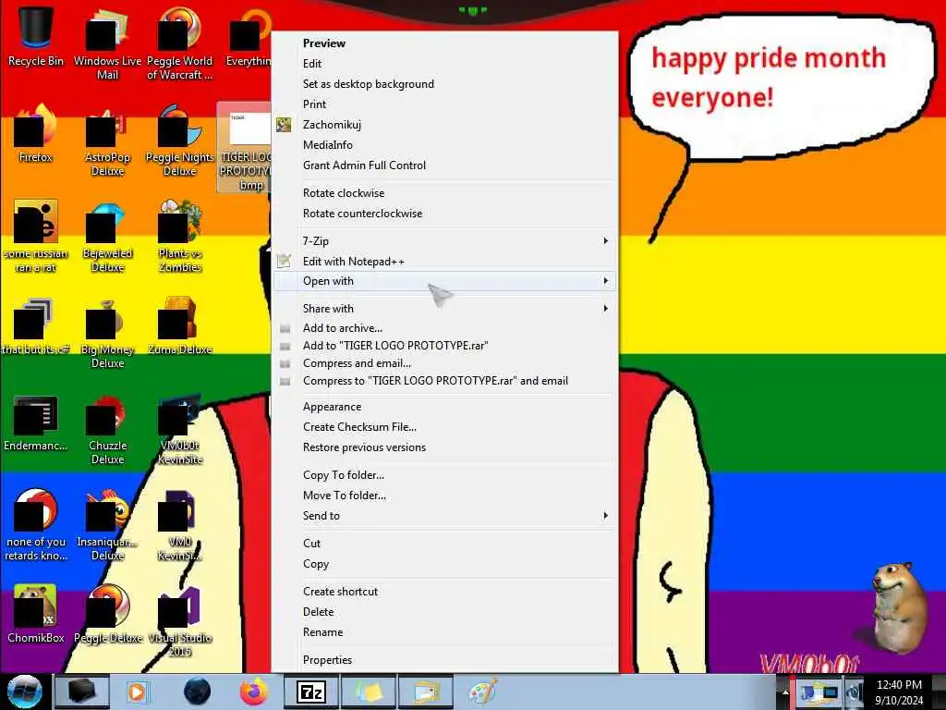
Task: Open the Recycle Bin desktop icon
Action: click(x=36, y=36)
